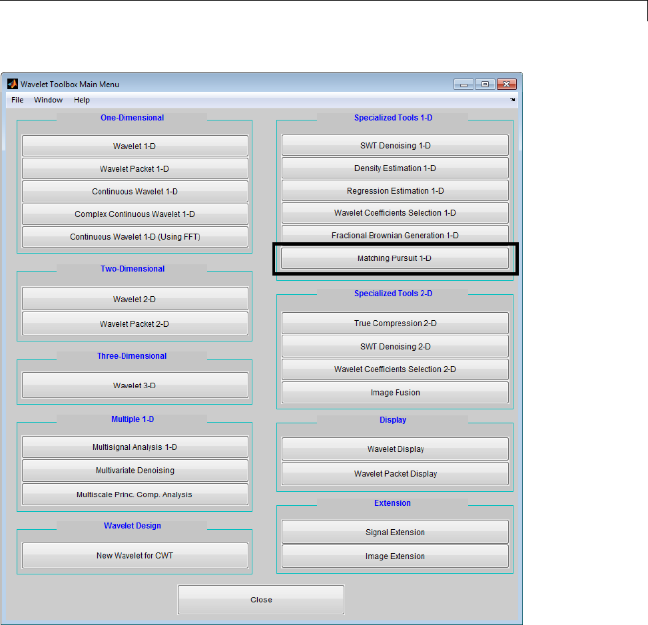Viewport: 648px width, 625px height.
Task: Minimize the Wavelet Toolbox window
Action: click(x=464, y=85)
